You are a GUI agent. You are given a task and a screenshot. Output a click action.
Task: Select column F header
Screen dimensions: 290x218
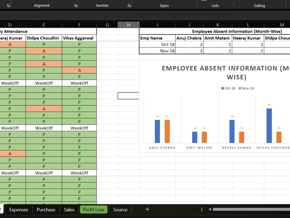[x=79, y=25]
